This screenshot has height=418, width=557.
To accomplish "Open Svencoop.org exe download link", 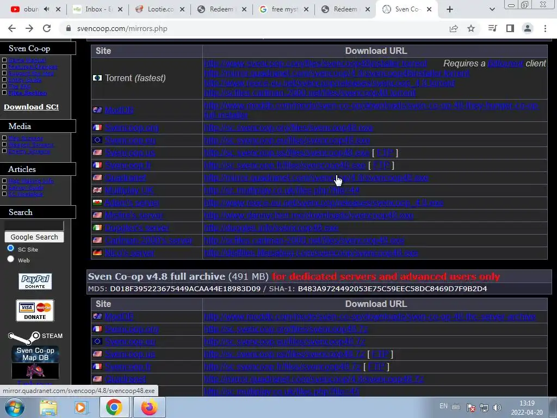I will 288,127.
